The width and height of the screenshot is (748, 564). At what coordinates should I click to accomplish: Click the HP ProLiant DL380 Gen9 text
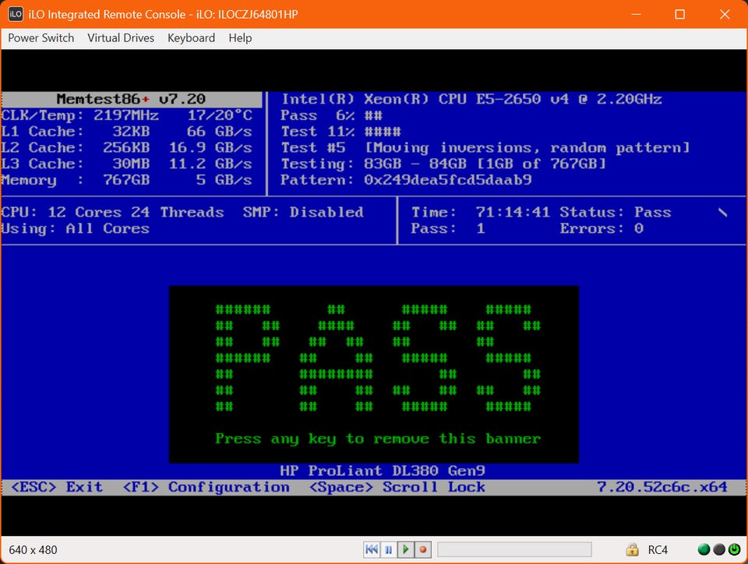(x=383, y=471)
